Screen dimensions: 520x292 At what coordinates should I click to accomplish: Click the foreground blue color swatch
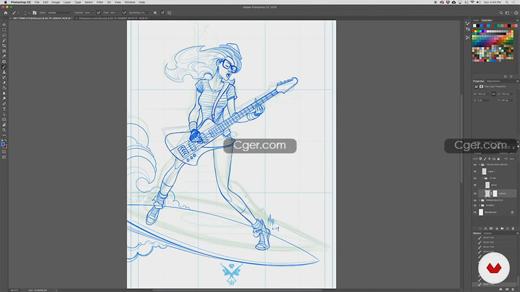[3, 145]
